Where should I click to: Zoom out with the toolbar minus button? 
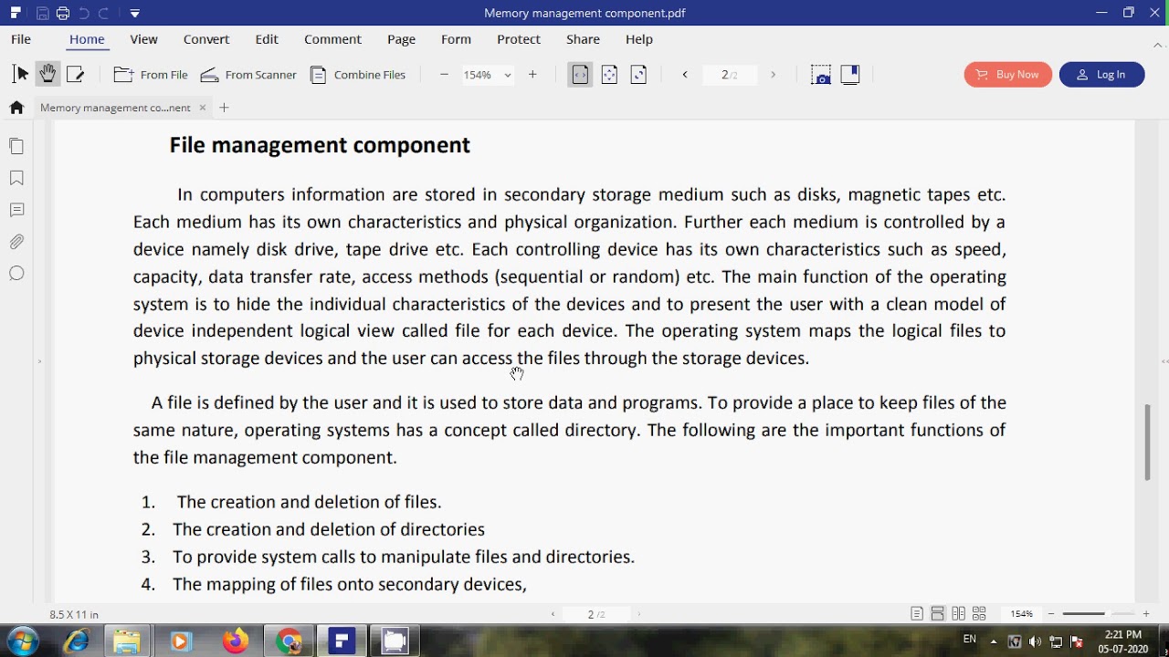[444, 75]
